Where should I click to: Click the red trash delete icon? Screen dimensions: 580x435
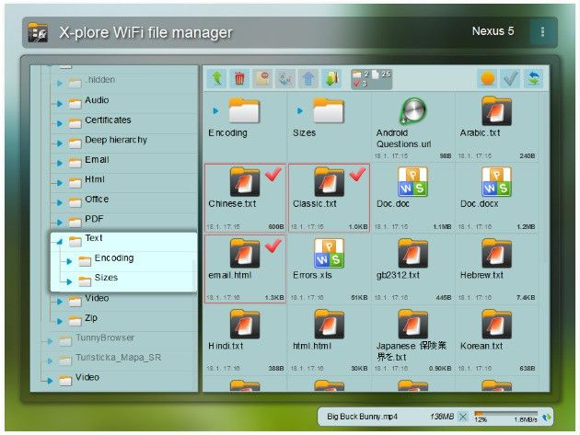pyautogui.click(x=239, y=78)
